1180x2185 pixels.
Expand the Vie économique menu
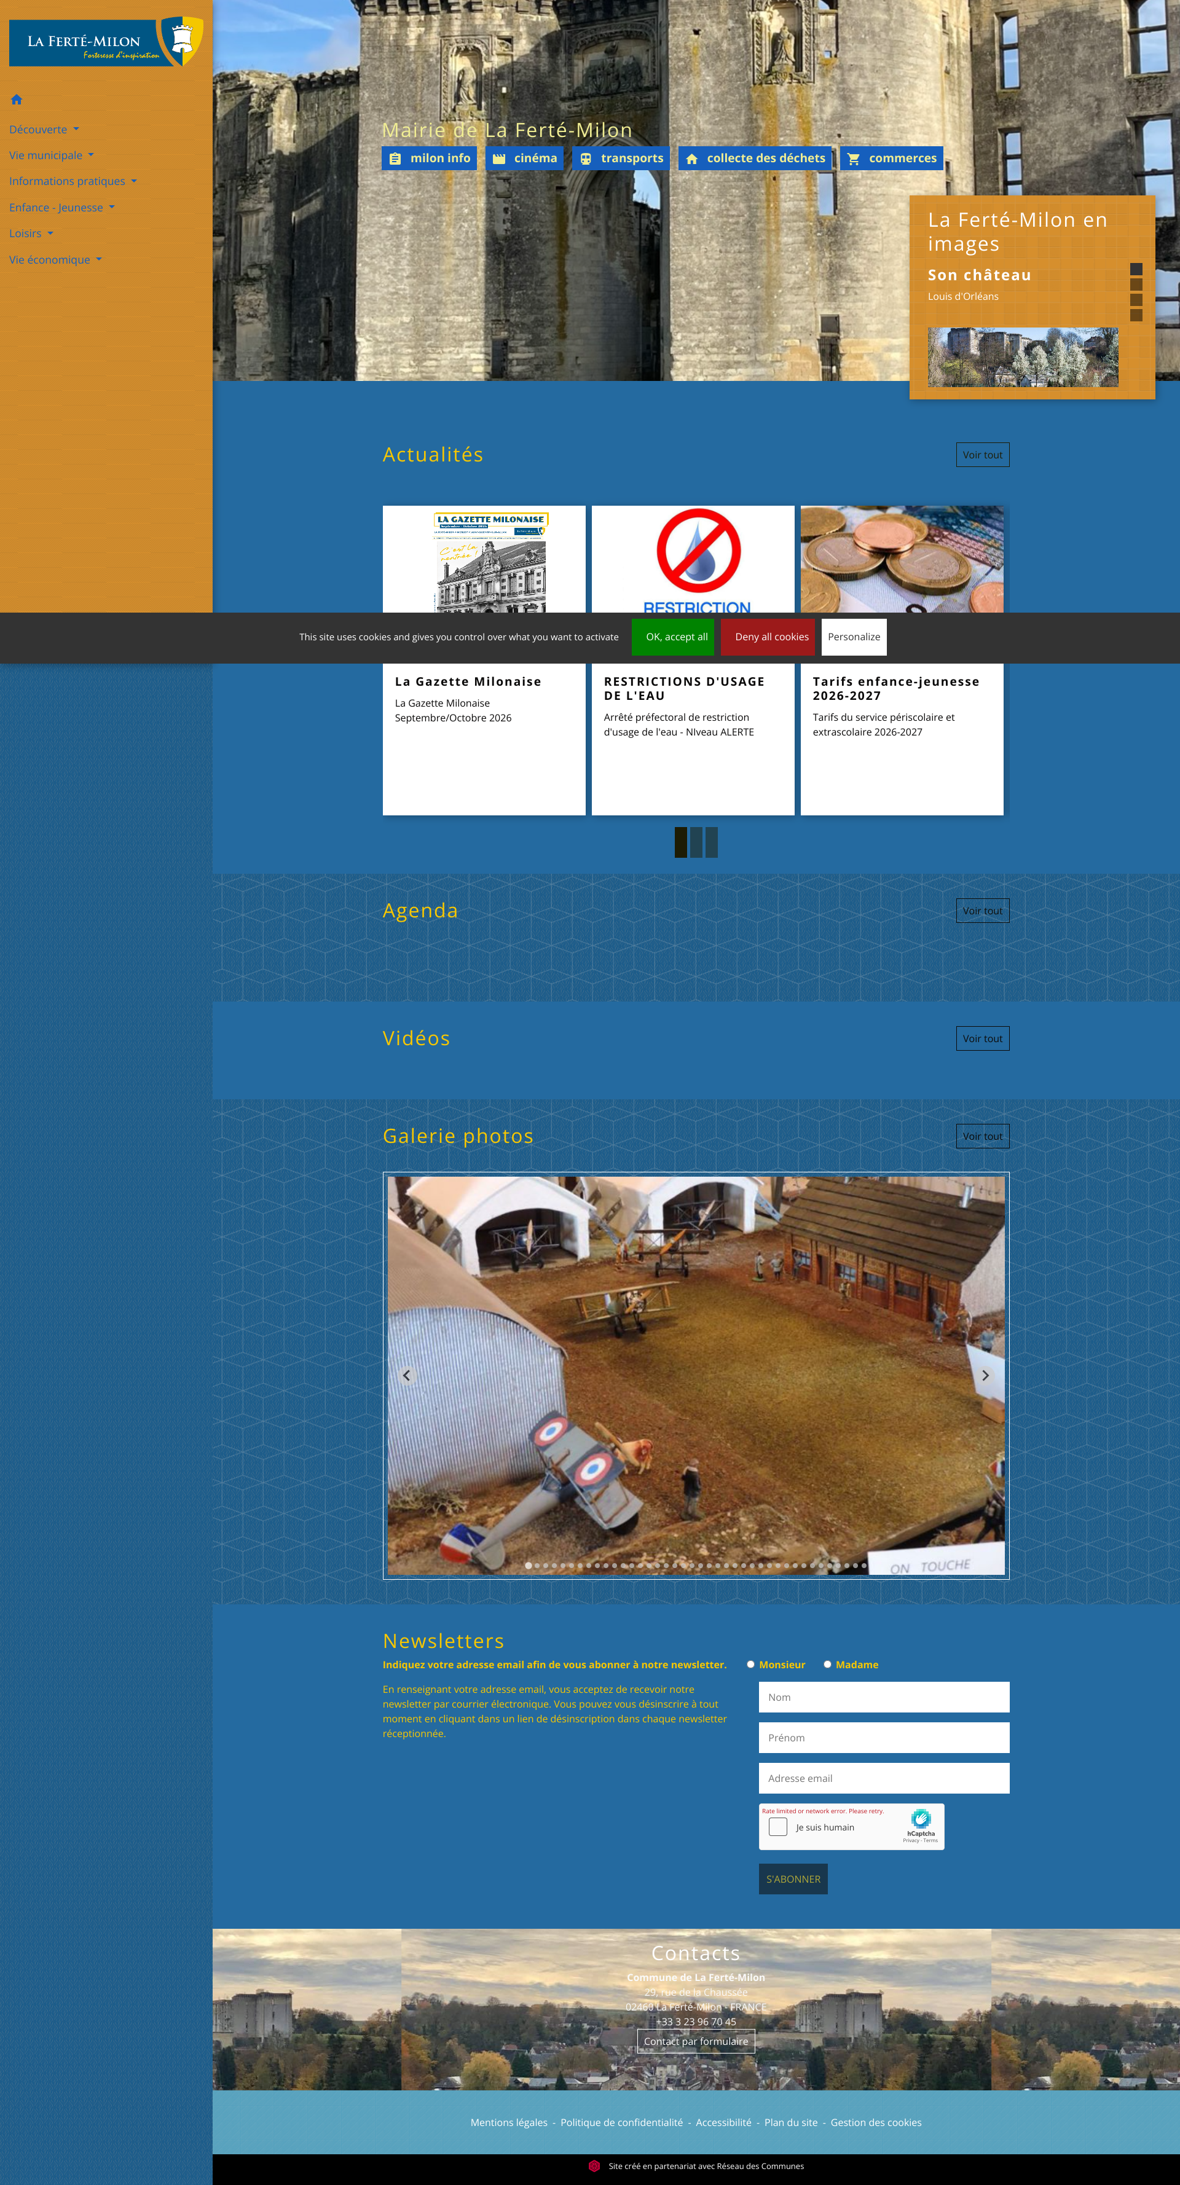coord(56,259)
